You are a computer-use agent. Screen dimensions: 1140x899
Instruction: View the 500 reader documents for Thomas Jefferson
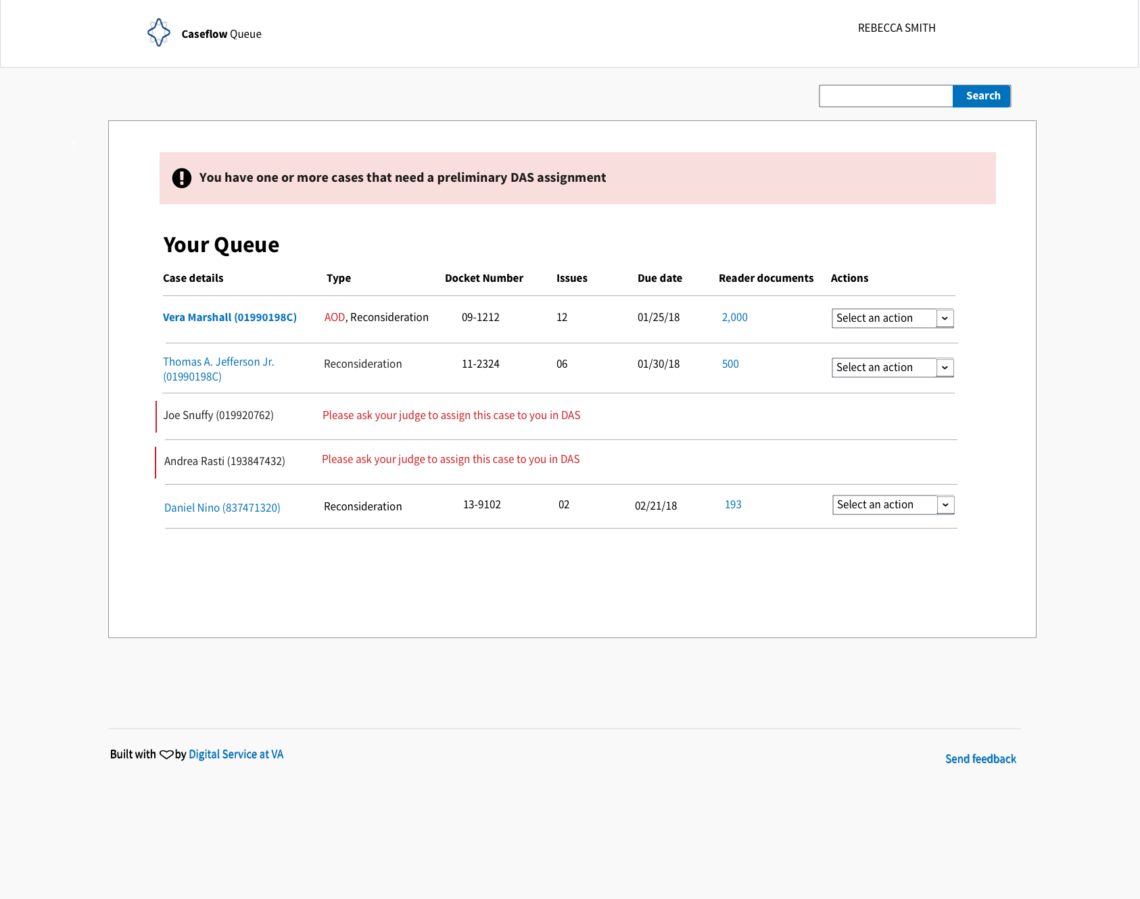click(730, 364)
